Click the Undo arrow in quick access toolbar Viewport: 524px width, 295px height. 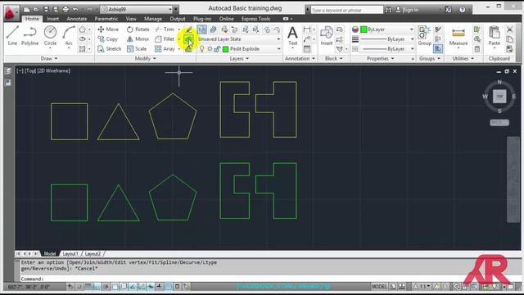[x=75, y=9]
